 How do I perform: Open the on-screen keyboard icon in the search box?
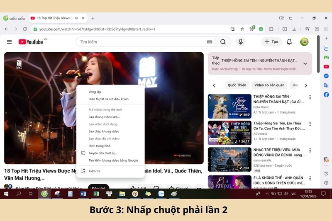tap(210, 42)
